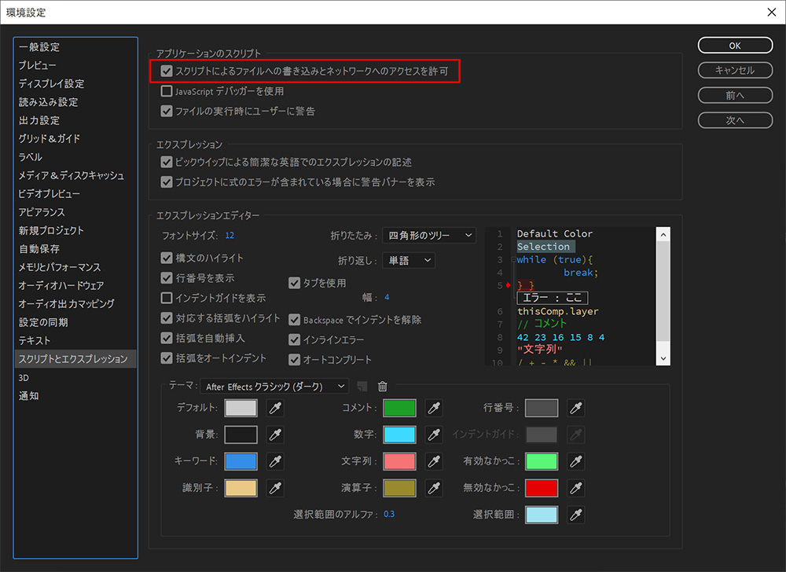Click the コメント green color swatch
This screenshot has height=572, width=786.
[x=399, y=408]
